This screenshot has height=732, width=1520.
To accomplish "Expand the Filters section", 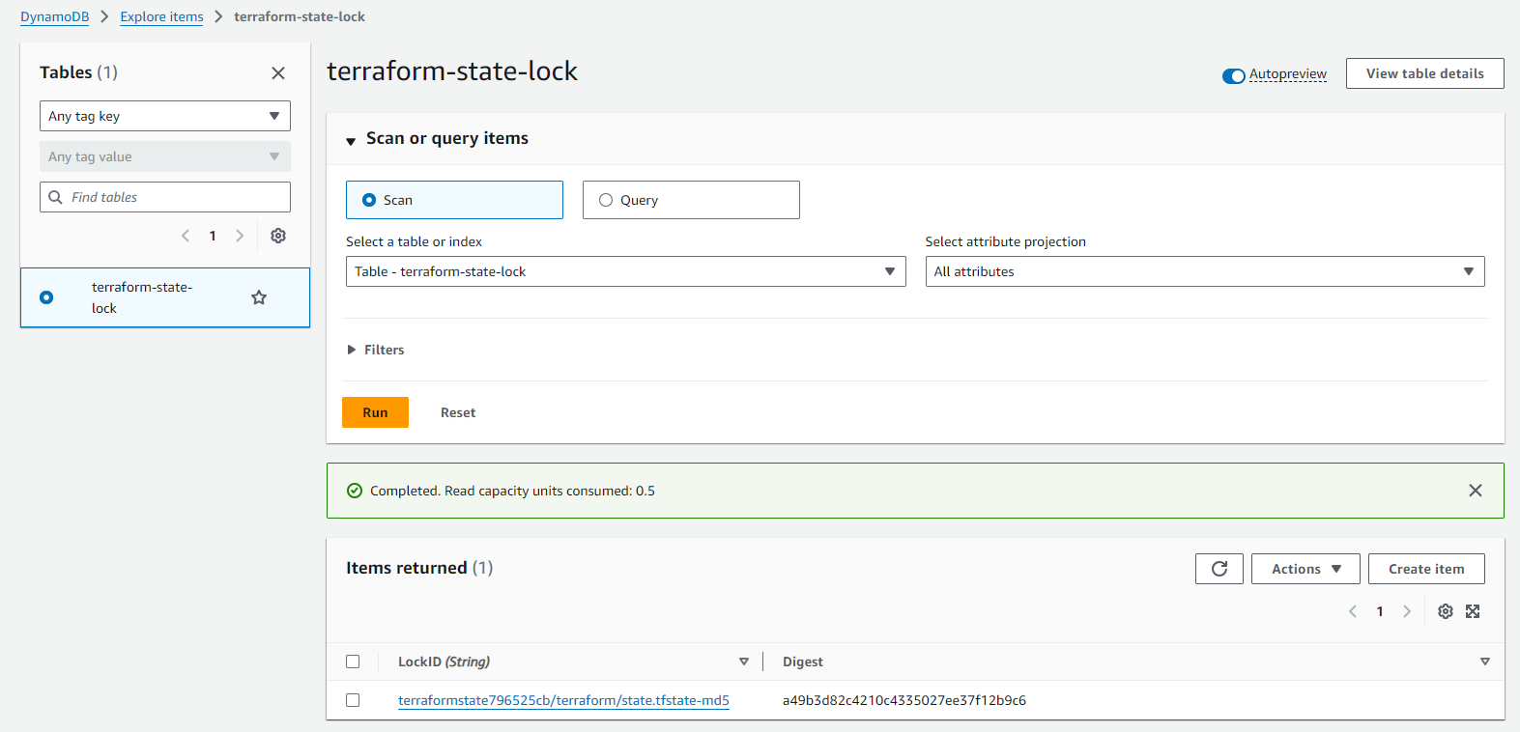I will [x=376, y=350].
